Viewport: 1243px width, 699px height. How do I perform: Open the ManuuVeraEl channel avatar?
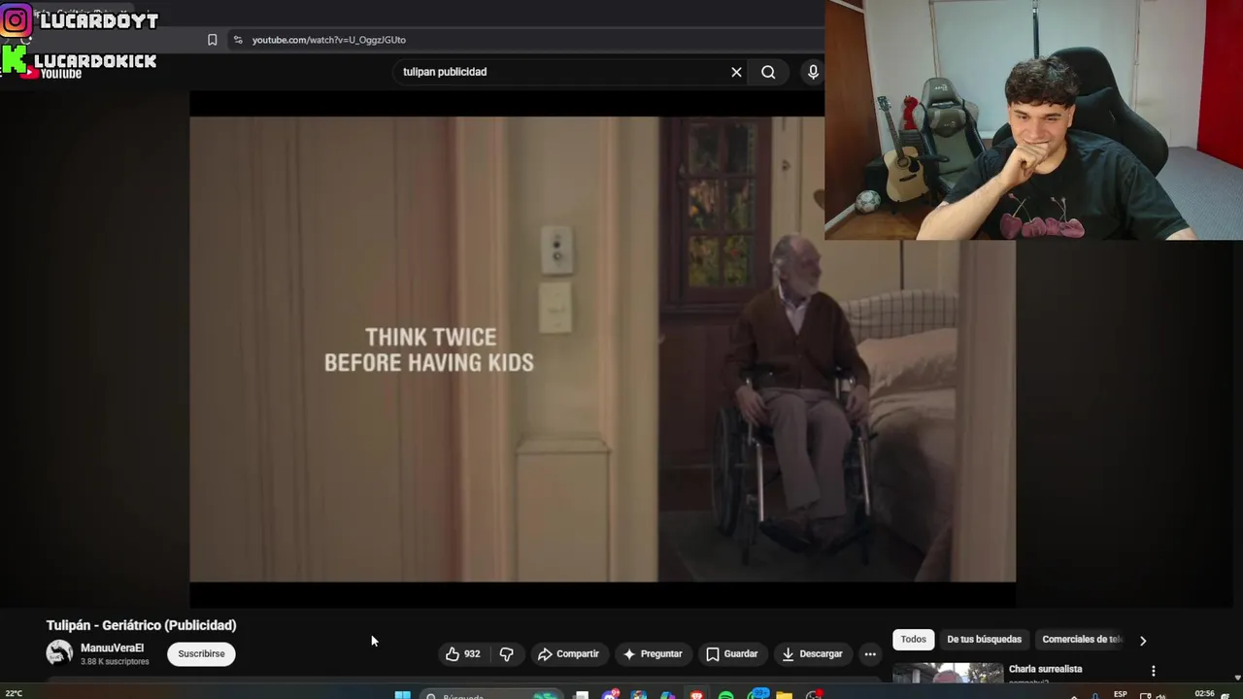(59, 652)
